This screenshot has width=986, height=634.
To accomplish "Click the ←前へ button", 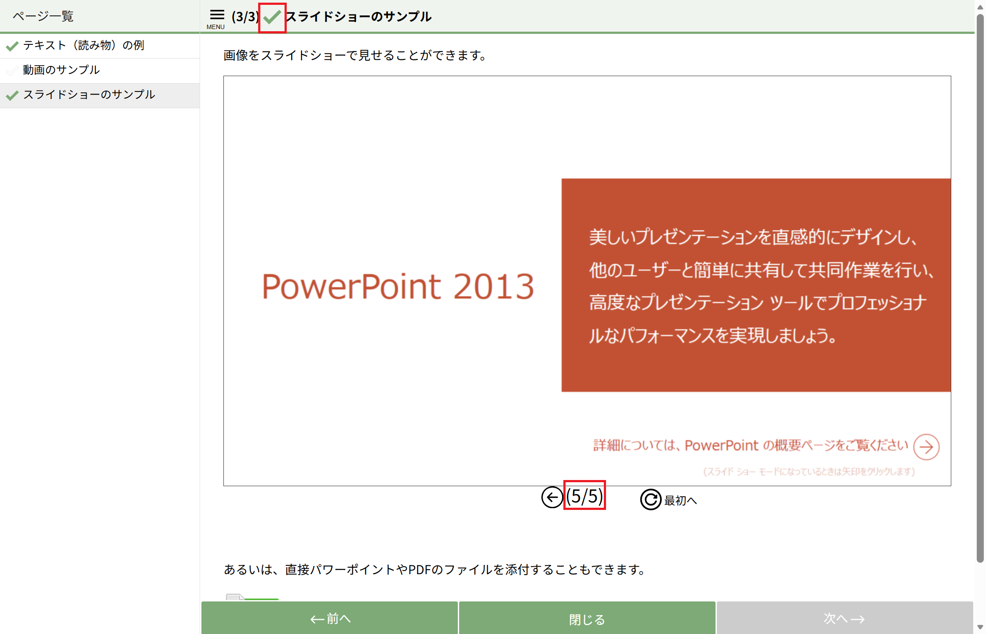I will 329,618.
